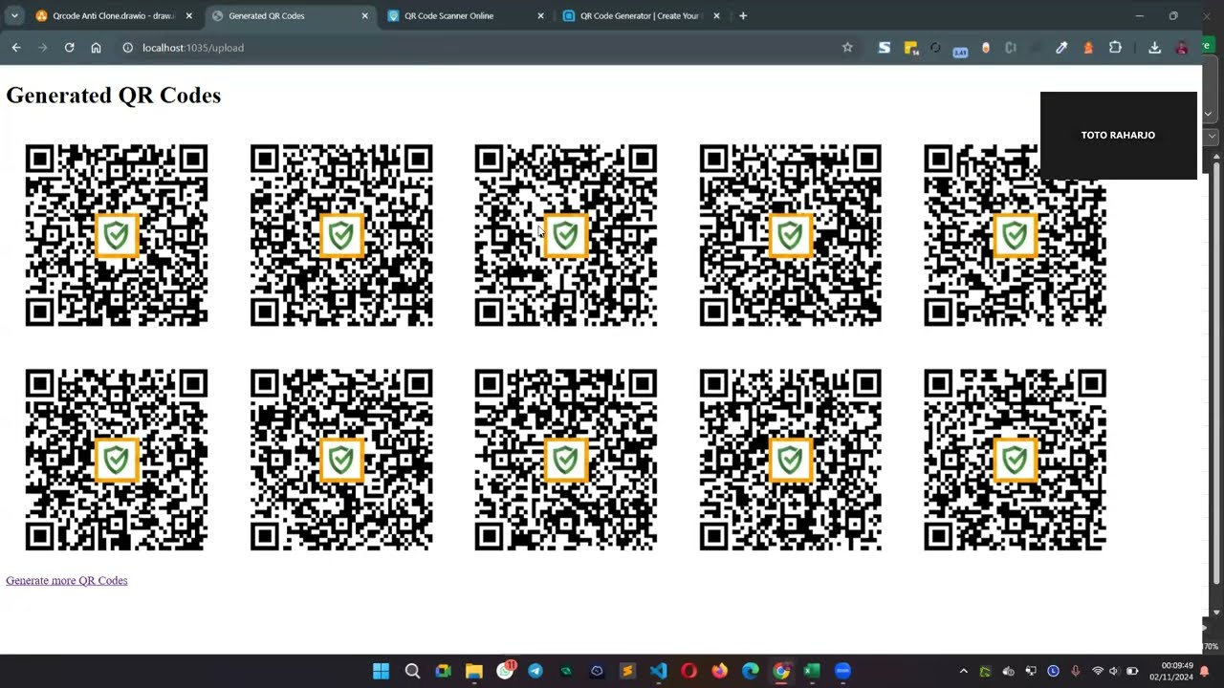Open WhatsApp with 11 notifications
Screen dimensions: 1224x688
[x=505, y=671]
